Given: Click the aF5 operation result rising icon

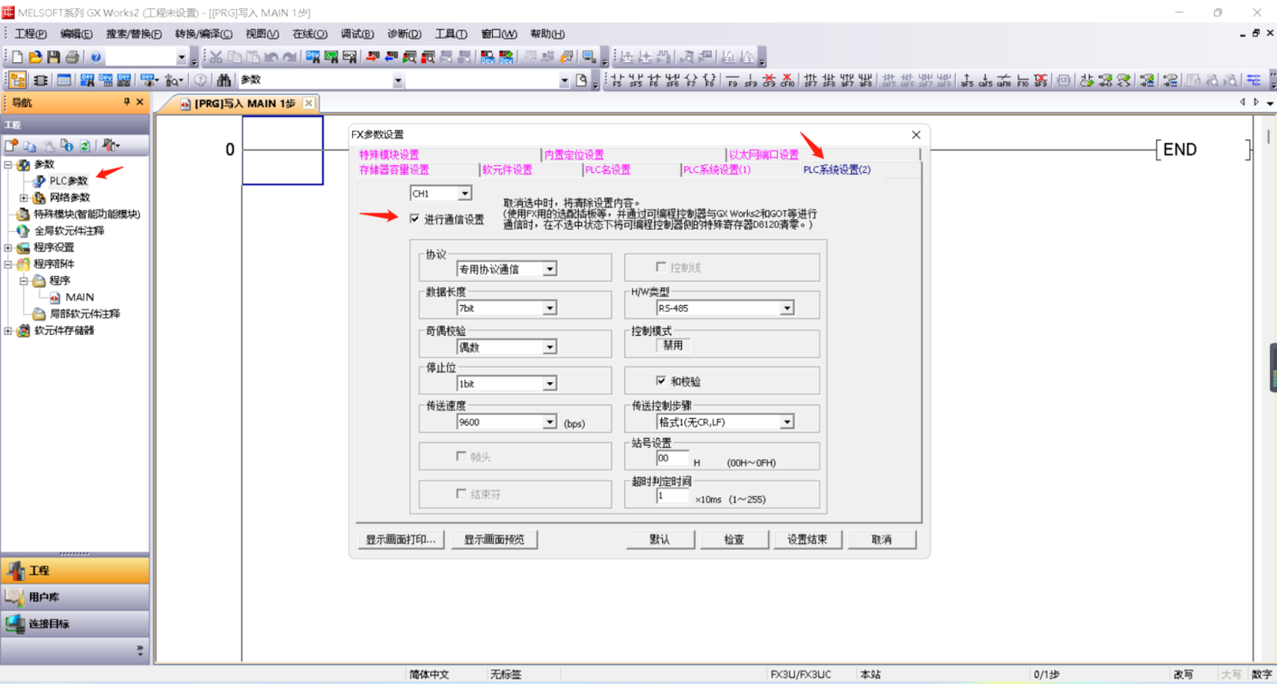Looking at the screenshot, I should pyautogui.click(x=967, y=80).
